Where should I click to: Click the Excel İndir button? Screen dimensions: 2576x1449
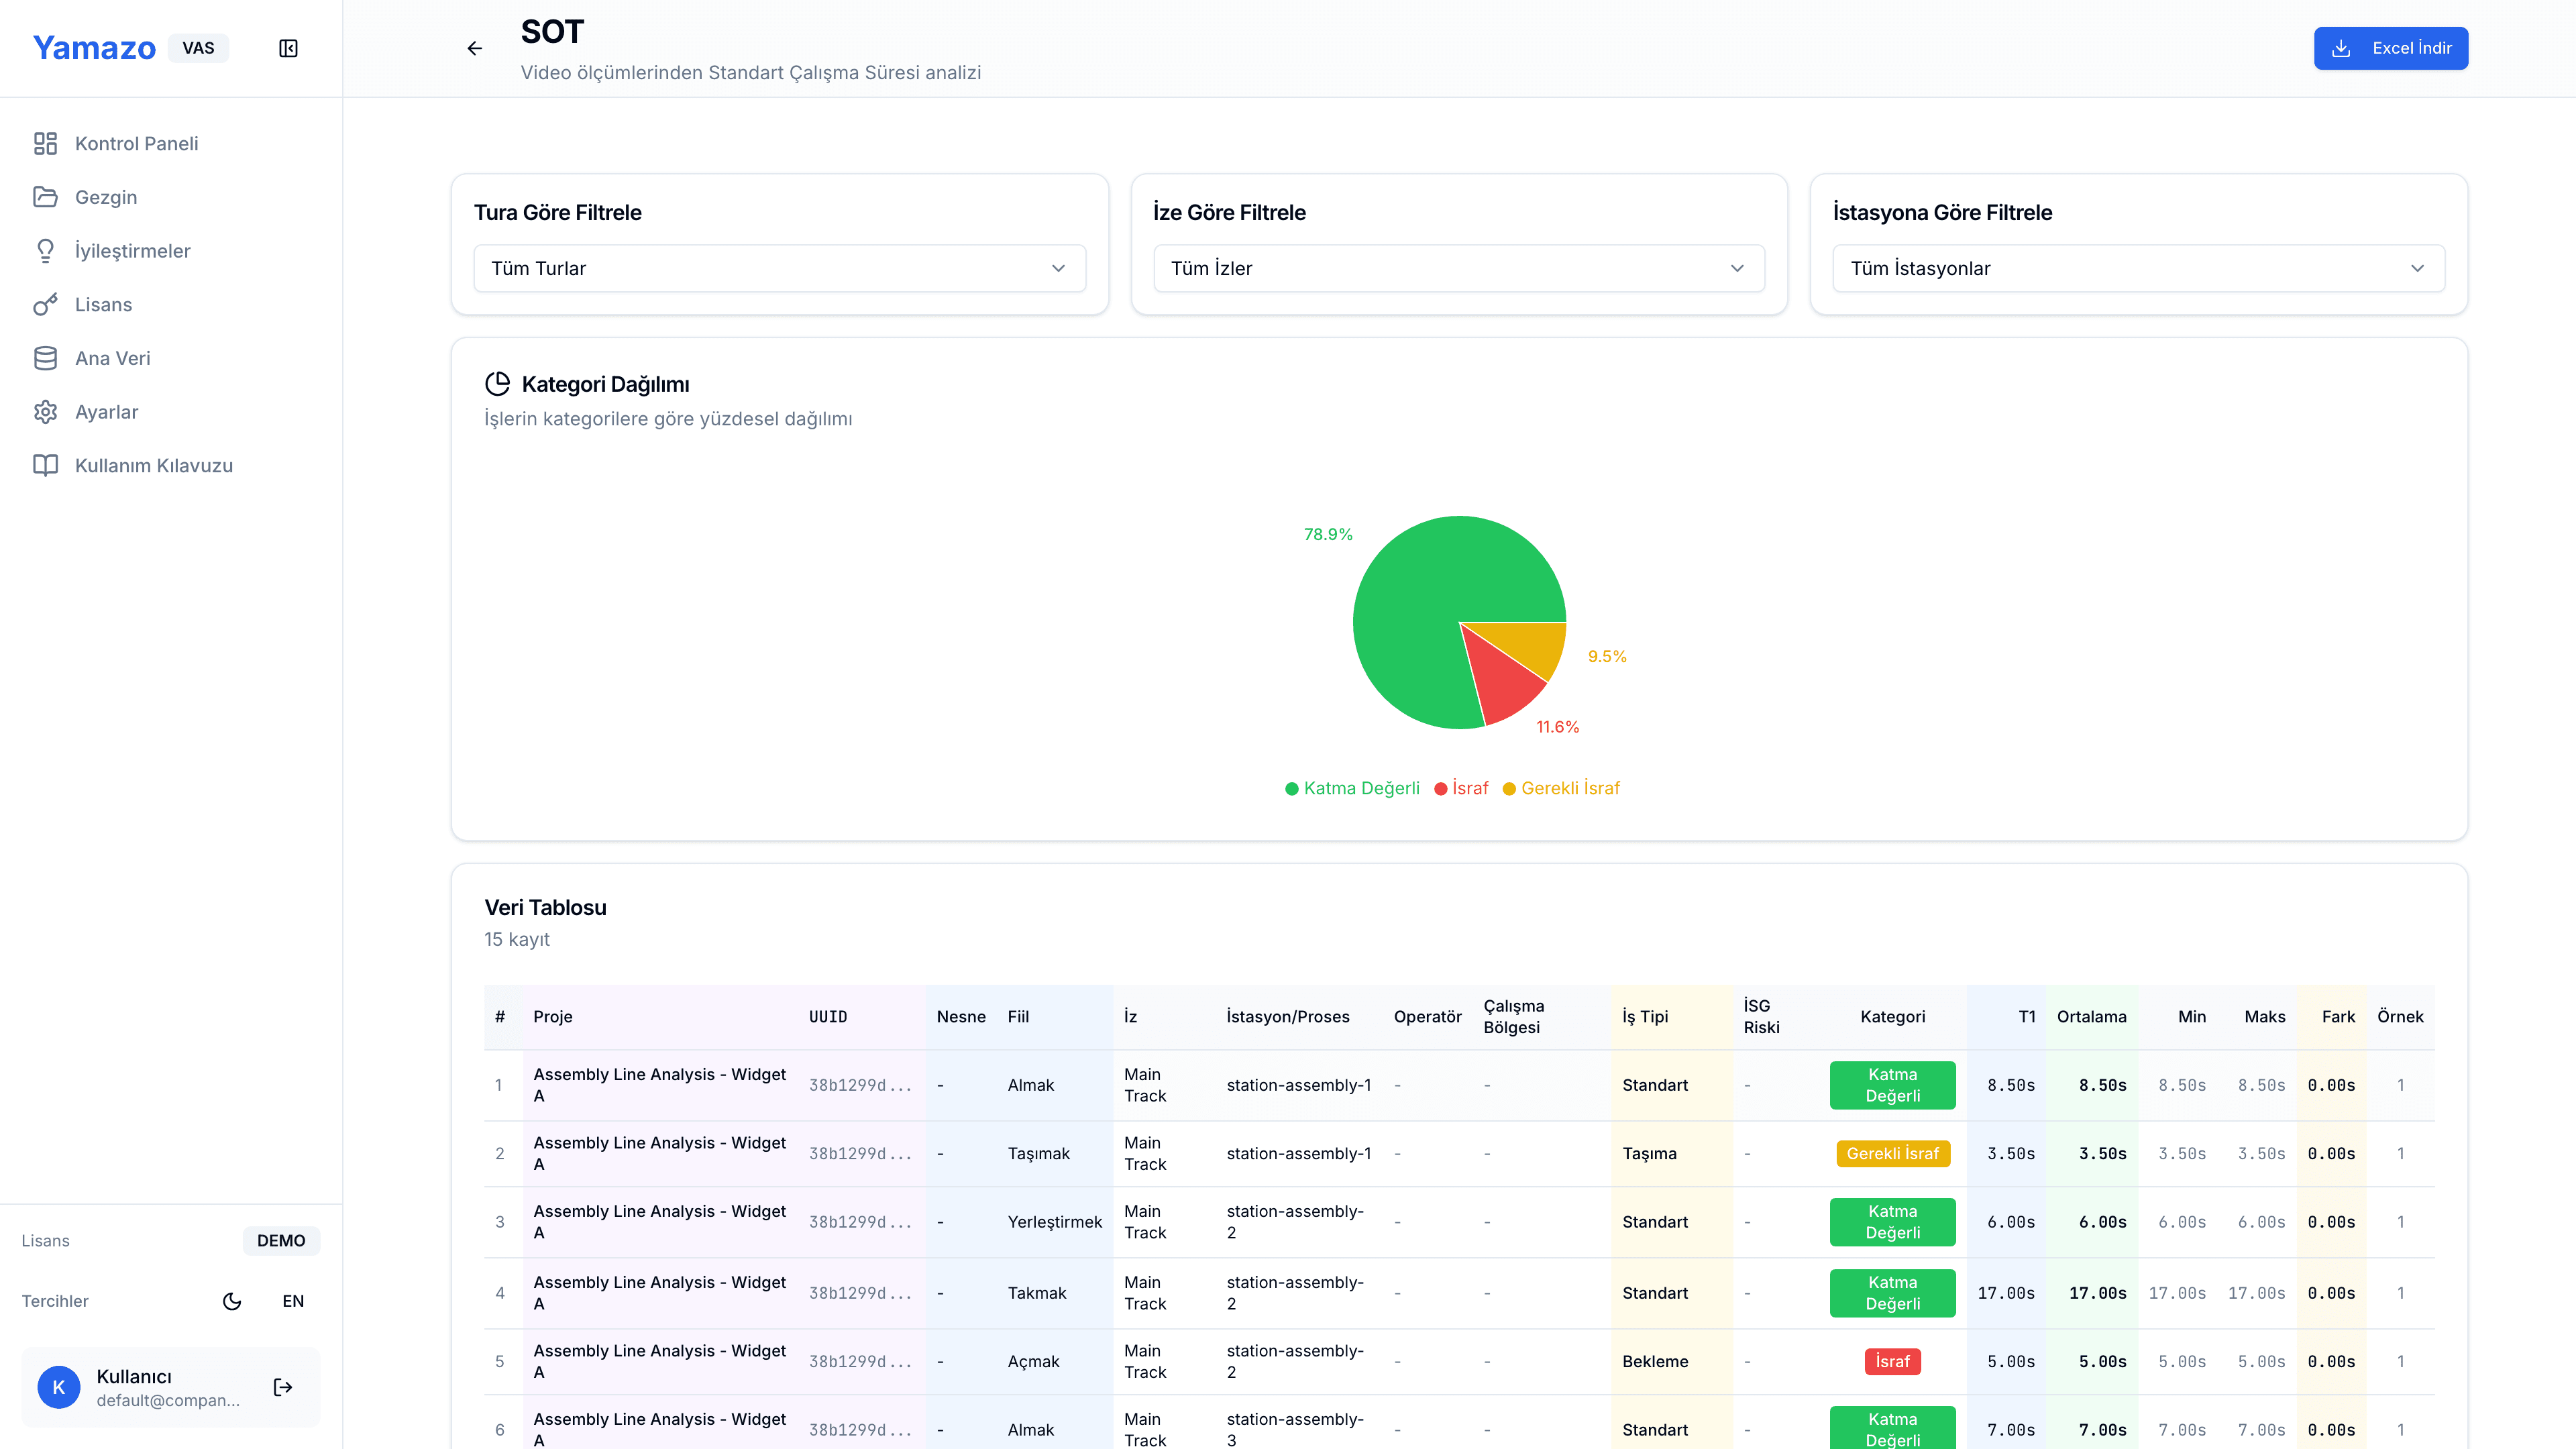pos(2390,48)
